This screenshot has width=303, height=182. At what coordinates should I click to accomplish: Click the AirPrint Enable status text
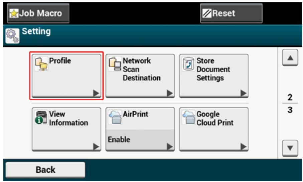pyautogui.click(x=119, y=139)
